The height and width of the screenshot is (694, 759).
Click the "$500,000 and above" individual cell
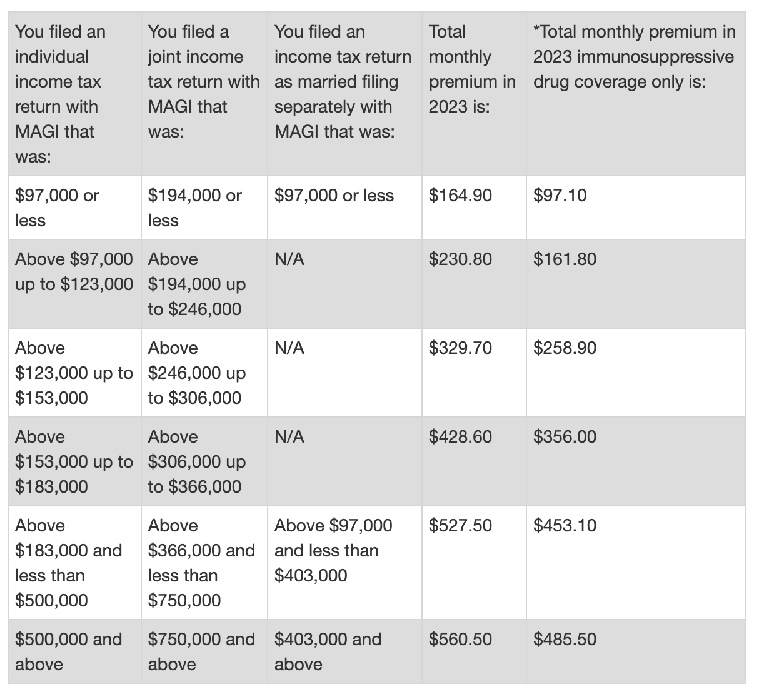click(68, 651)
